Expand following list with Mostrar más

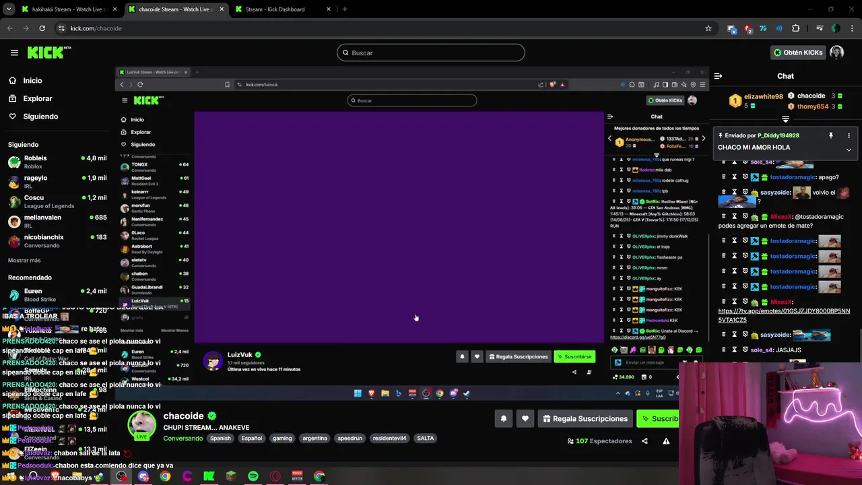tap(24, 260)
